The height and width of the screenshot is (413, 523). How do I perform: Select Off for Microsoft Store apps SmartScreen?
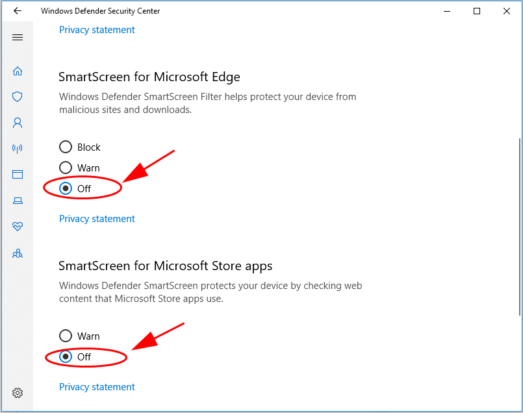coord(66,357)
